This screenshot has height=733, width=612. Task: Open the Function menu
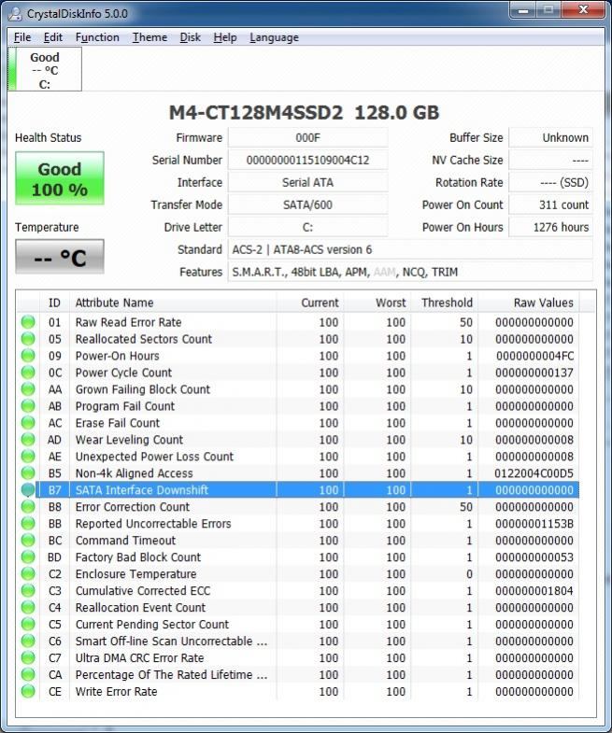pyautogui.click(x=97, y=37)
